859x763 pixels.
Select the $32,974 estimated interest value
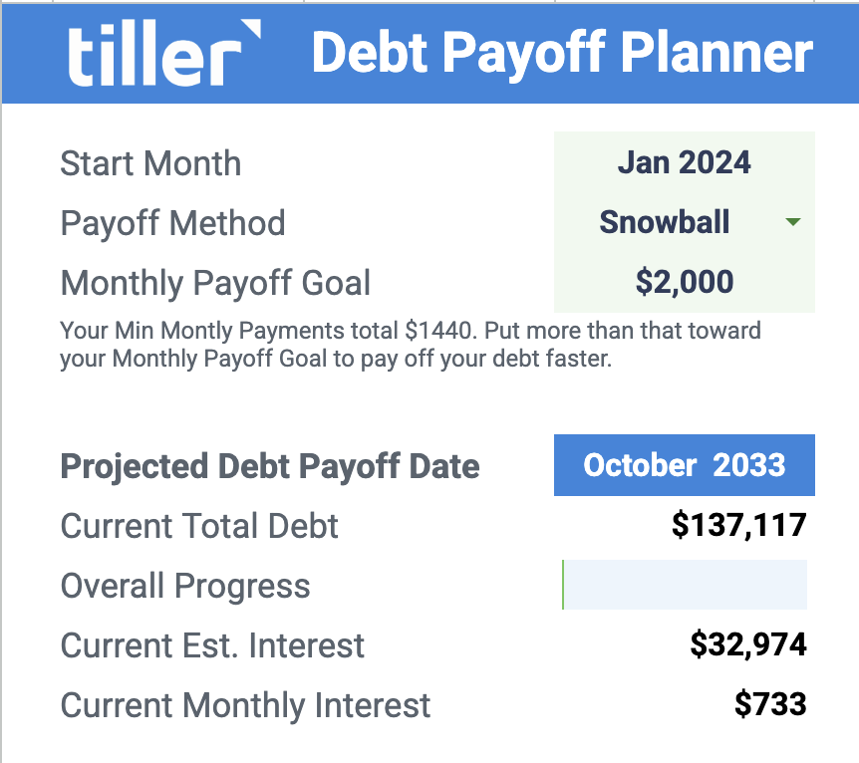pyautogui.click(x=748, y=644)
